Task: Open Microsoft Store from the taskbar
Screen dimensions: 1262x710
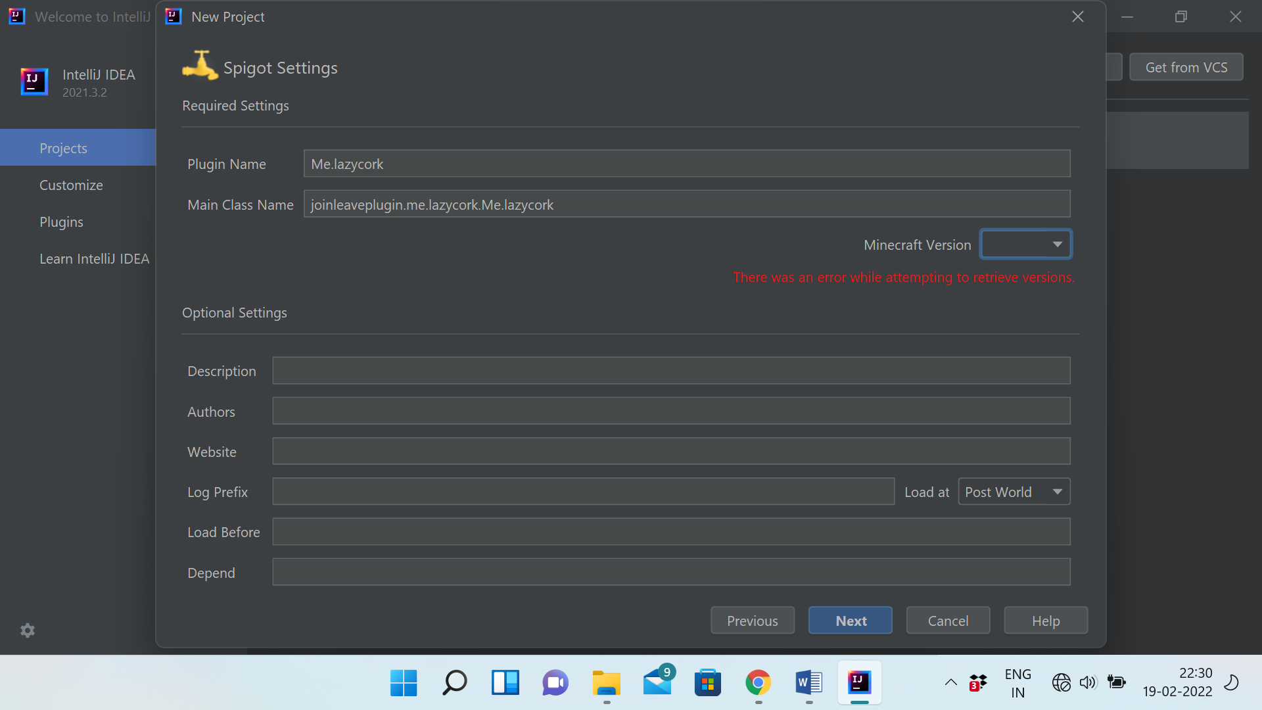Action: 707,682
